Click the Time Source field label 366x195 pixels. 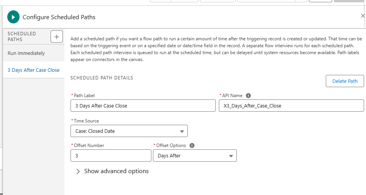(86, 121)
